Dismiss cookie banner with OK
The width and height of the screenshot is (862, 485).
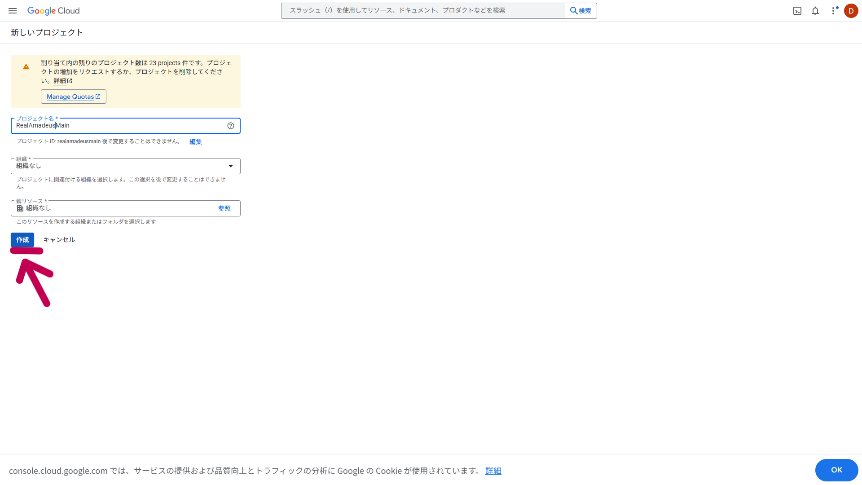[x=836, y=470]
